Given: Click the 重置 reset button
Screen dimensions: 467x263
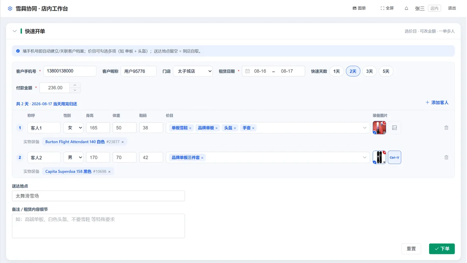Looking at the screenshot, I should [x=411, y=249].
